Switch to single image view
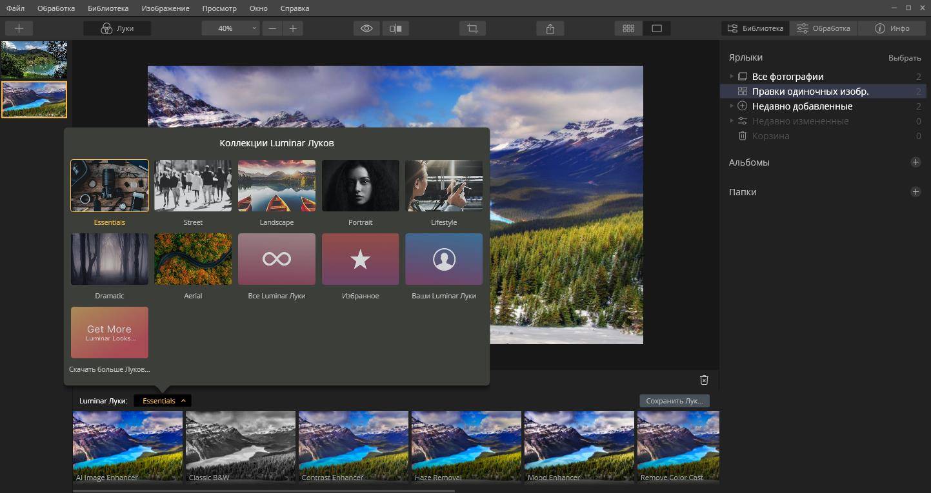Screen dimensions: 931x493 point(657,28)
